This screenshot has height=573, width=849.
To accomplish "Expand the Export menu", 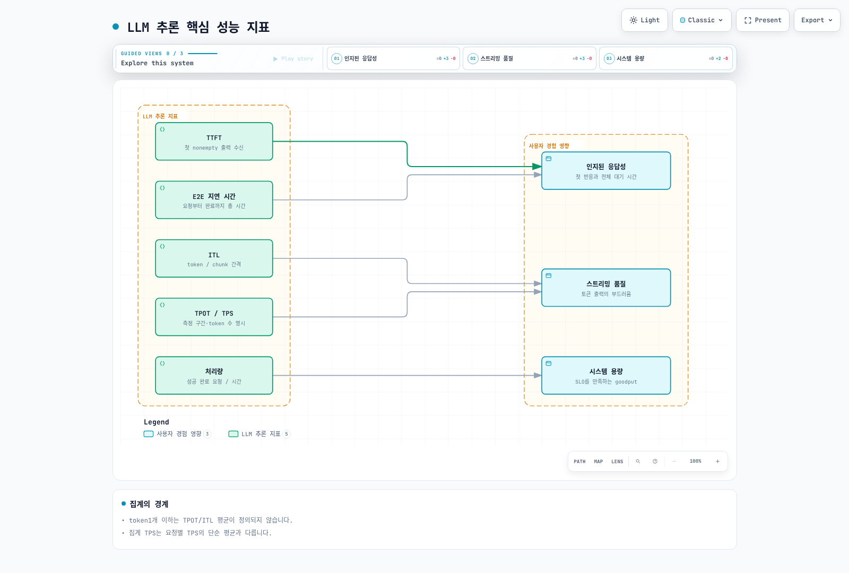I will tap(817, 20).
